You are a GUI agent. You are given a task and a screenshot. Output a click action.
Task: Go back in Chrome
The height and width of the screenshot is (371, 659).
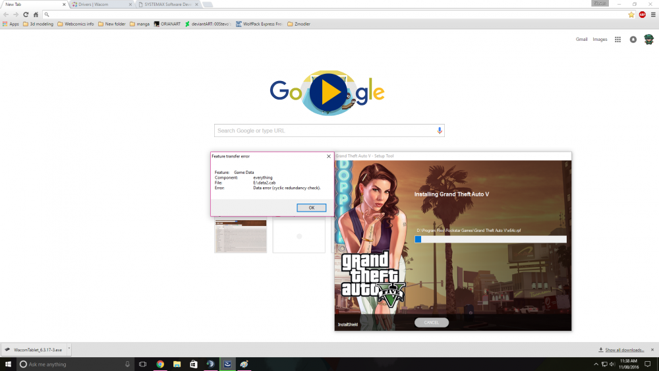pos(6,14)
